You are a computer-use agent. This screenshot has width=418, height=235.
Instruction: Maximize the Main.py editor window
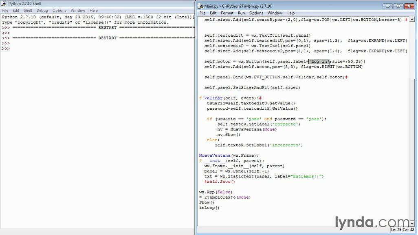pos(398,6)
